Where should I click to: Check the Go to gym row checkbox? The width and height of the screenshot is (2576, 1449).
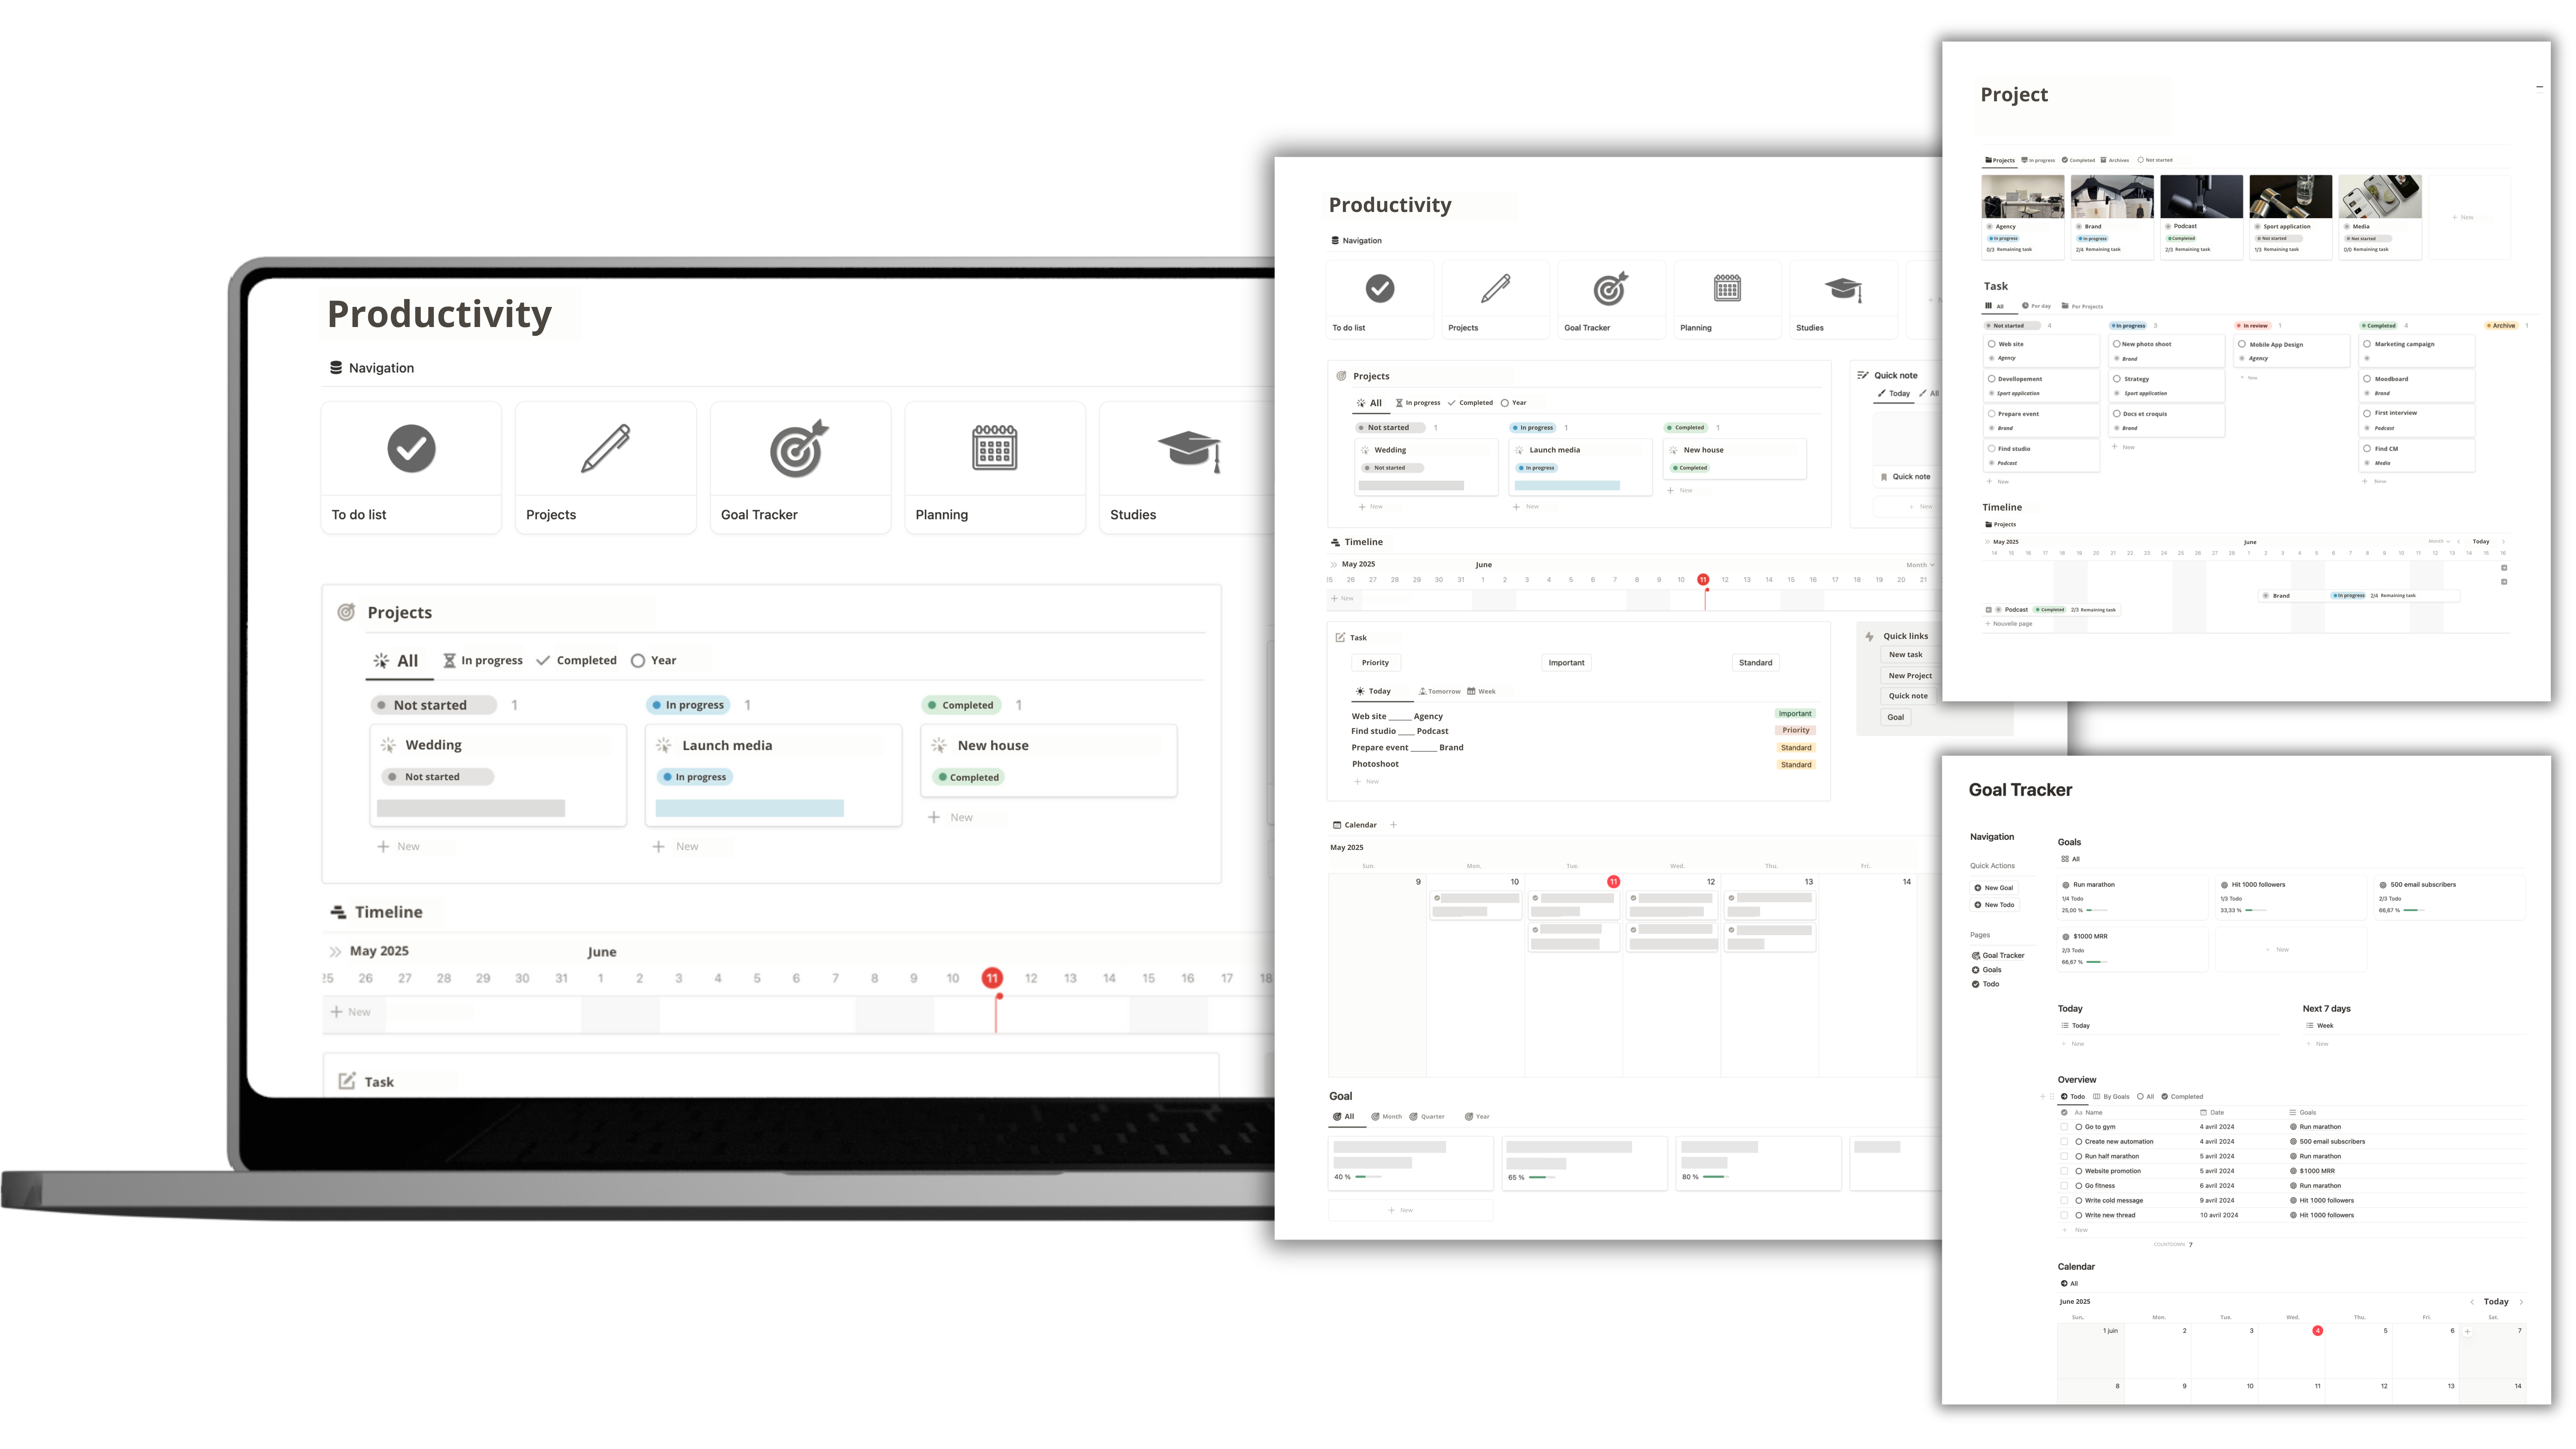tap(2064, 1127)
